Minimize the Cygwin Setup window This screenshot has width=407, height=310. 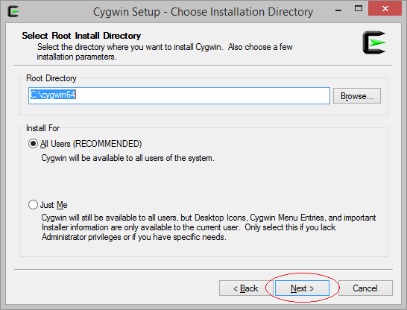[x=338, y=10]
